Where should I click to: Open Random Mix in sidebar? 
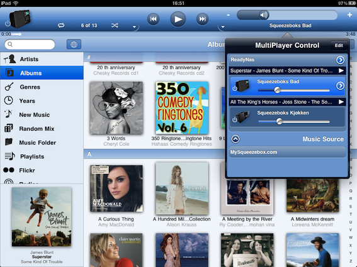[42, 129]
